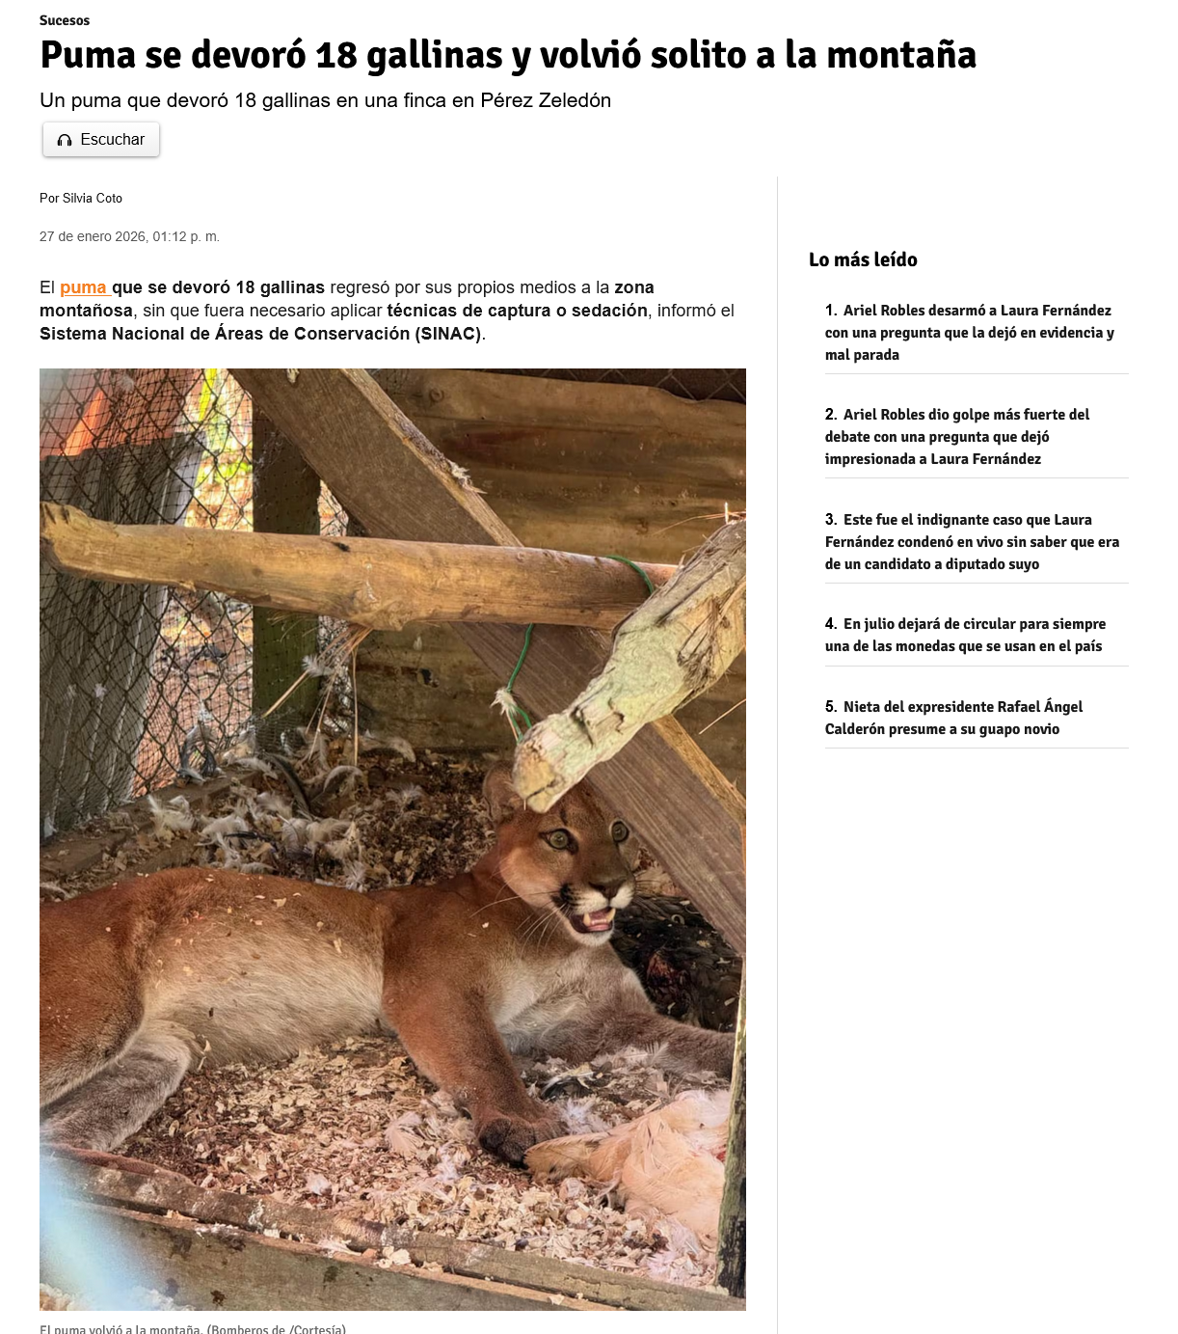Read 'Este fue el indignante caso' article
The height and width of the screenshot is (1334, 1178).
point(973,542)
